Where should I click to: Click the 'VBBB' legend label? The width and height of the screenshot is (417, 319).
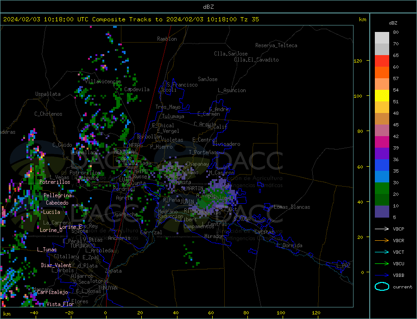[x=398, y=275]
